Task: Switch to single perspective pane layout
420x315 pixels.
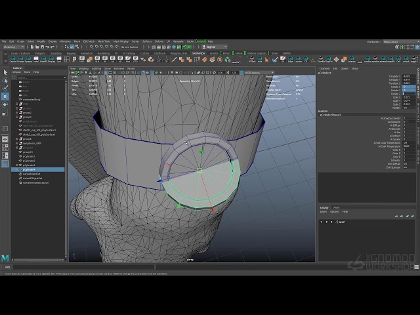Action: [5, 139]
